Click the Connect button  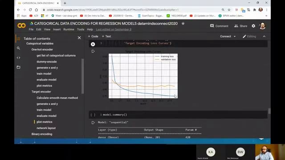(226, 36)
